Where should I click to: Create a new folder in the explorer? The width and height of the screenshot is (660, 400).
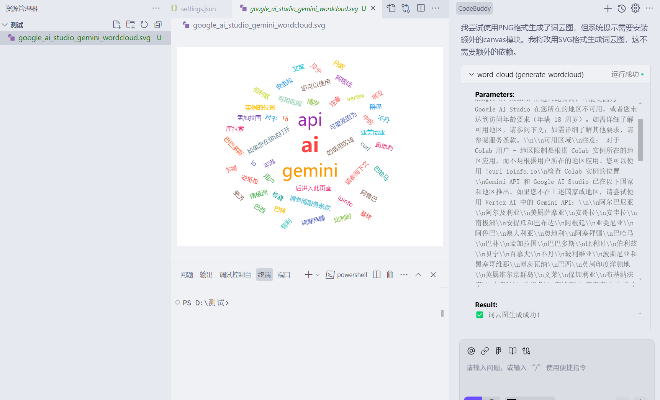coord(130,24)
